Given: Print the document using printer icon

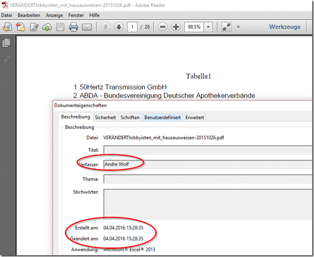Looking at the screenshot, I should click(74, 27).
